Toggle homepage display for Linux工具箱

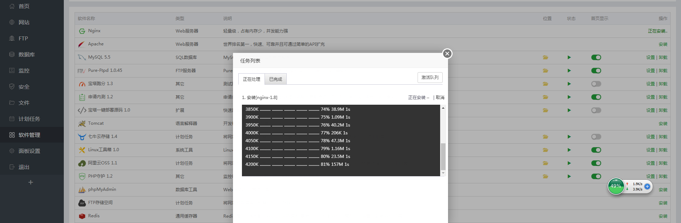pyautogui.click(x=596, y=150)
